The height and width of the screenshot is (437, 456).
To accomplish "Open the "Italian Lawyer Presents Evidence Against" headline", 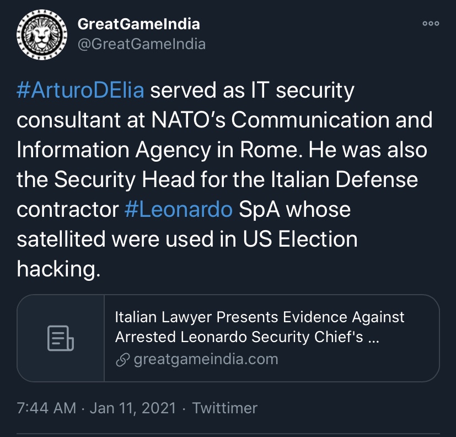I will 259,317.
